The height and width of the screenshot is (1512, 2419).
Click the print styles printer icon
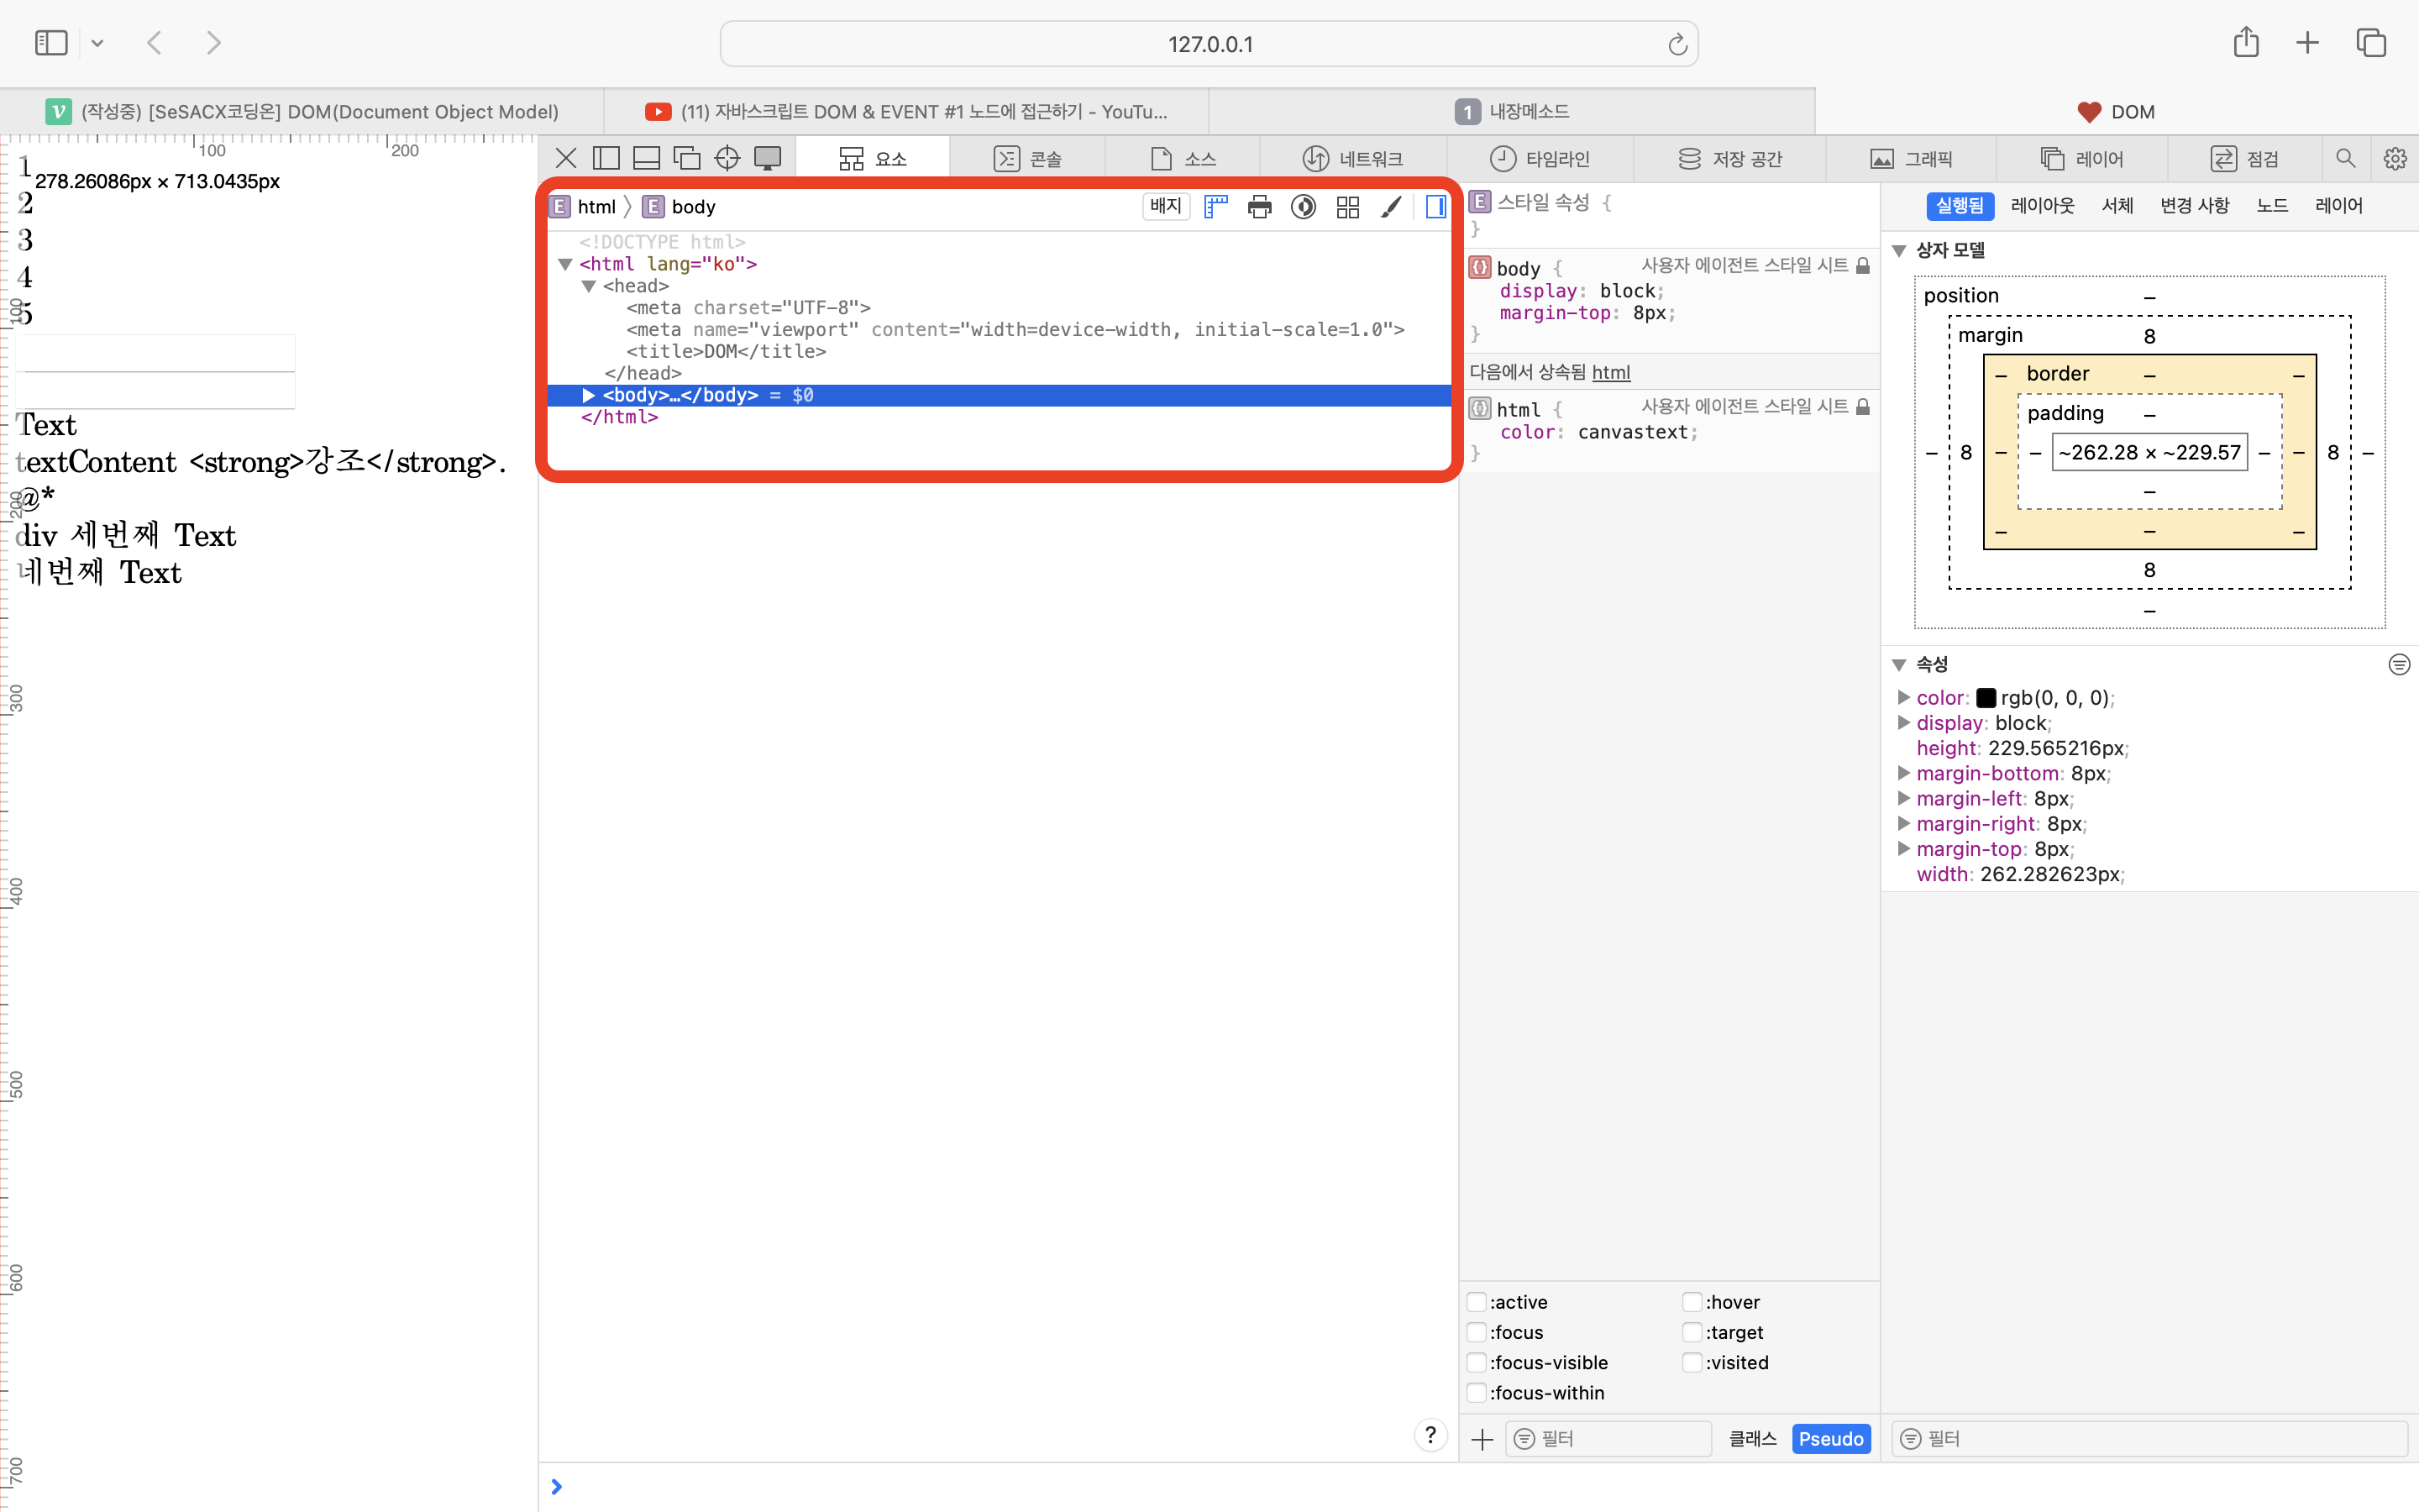coord(1260,207)
